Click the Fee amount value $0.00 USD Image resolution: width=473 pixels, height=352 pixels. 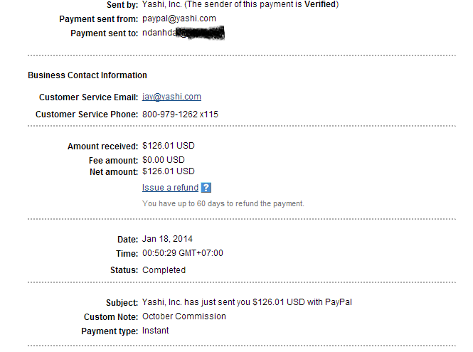click(163, 160)
